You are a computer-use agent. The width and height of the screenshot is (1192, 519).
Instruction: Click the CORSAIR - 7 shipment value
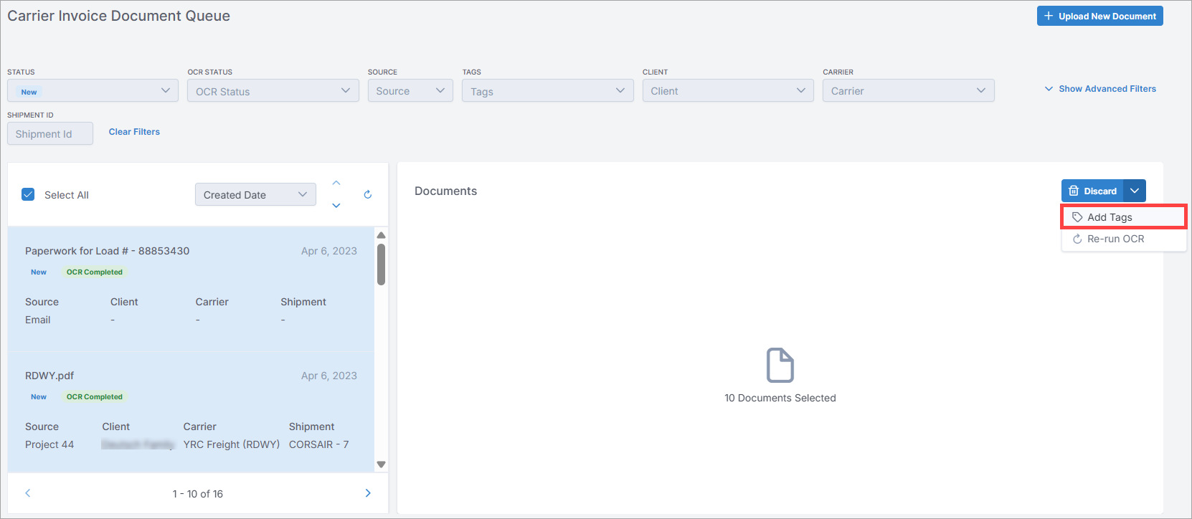(319, 444)
